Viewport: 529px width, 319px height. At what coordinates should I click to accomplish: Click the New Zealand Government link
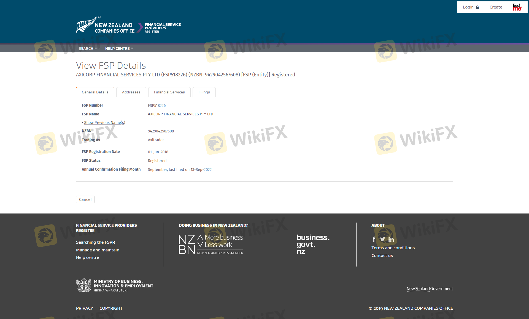click(x=430, y=289)
